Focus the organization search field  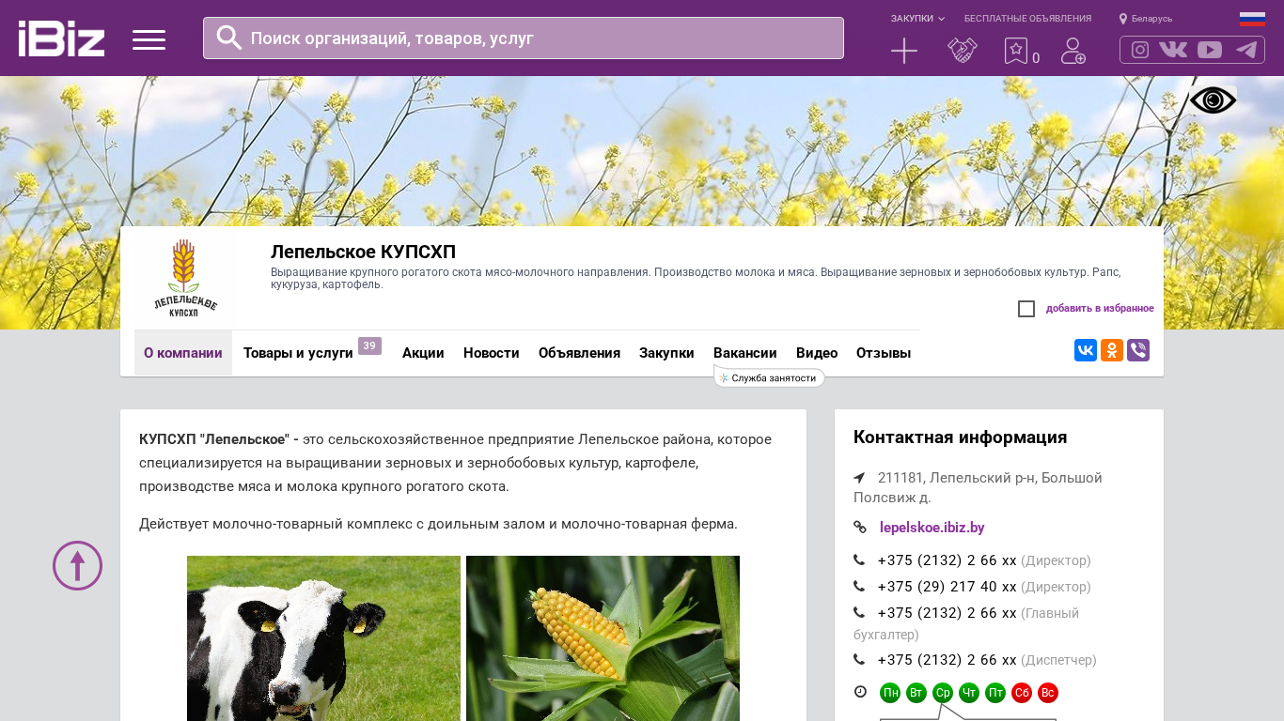pos(524,38)
